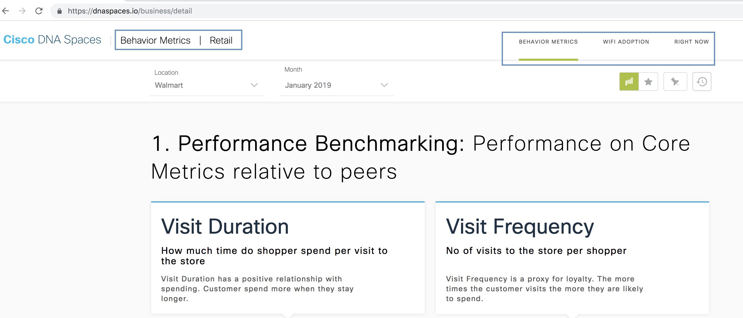The width and height of the screenshot is (743, 318).
Task: Click the chevron arrow beside January 2019
Action: pos(384,85)
